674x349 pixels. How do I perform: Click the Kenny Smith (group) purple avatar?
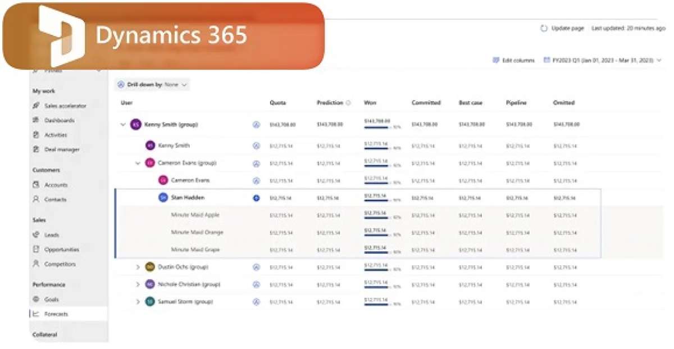tap(135, 125)
